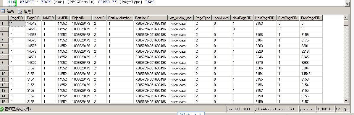The width and height of the screenshot is (354, 115).
Task: Click NextPagePID cell 3168 in row 3
Action: coord(265,35)
